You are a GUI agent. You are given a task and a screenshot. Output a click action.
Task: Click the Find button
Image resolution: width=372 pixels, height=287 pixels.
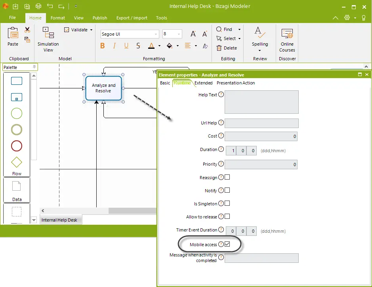(x=224, y=29)
